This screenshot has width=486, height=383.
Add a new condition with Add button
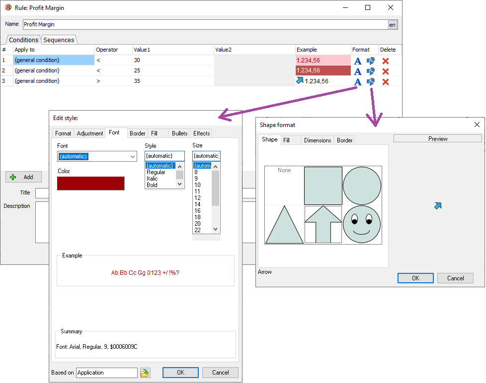pyautogui.click(x=23, y=177)
